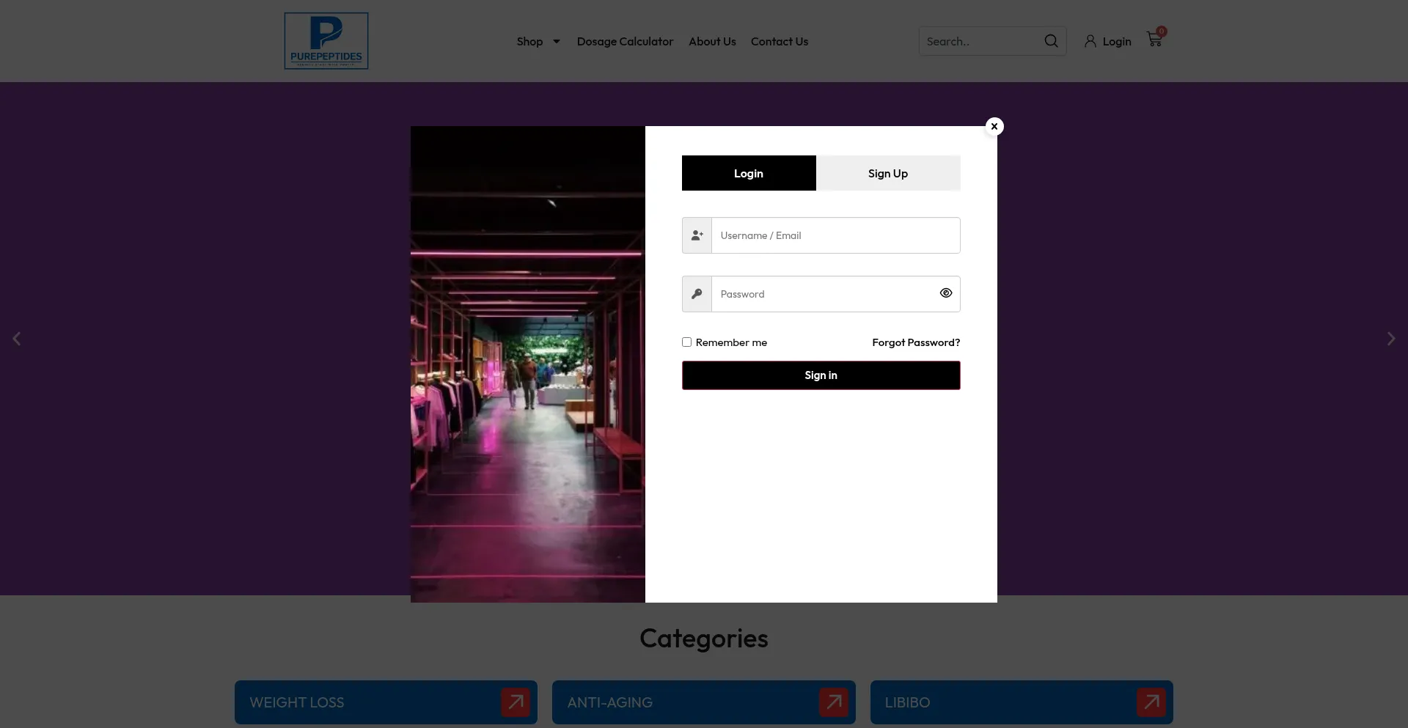Open the shopping cart icon
This screenshot has height=728, width=1408.
pos(1155,39)
